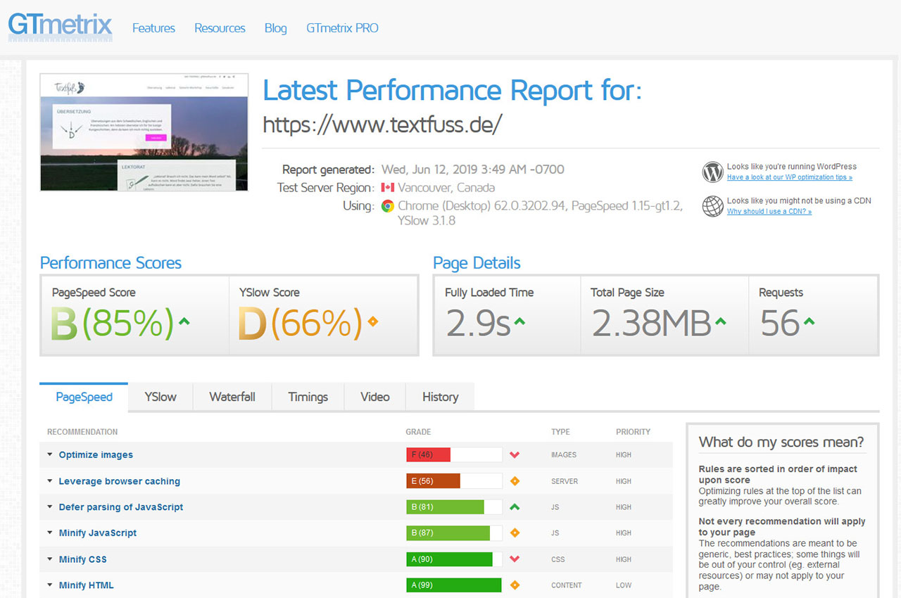The height and width of the screenshot is (598, 901).
Task: Click the LOW priority cell
Action: (x=624, y=585)
